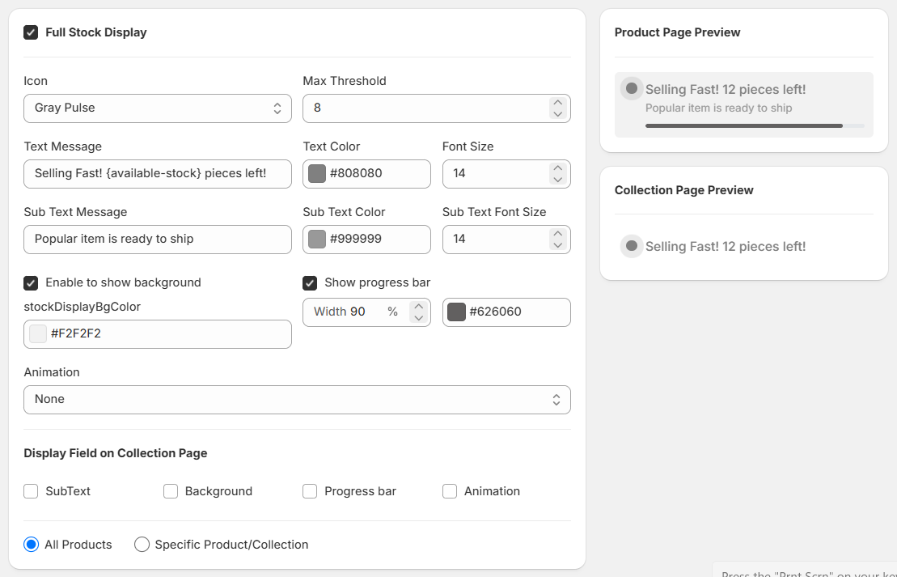Viewport: 897px width, 577px height.
Task: Open the stockDisplayBgColor swatch #F2F2F2
Action: pos(38,333)
